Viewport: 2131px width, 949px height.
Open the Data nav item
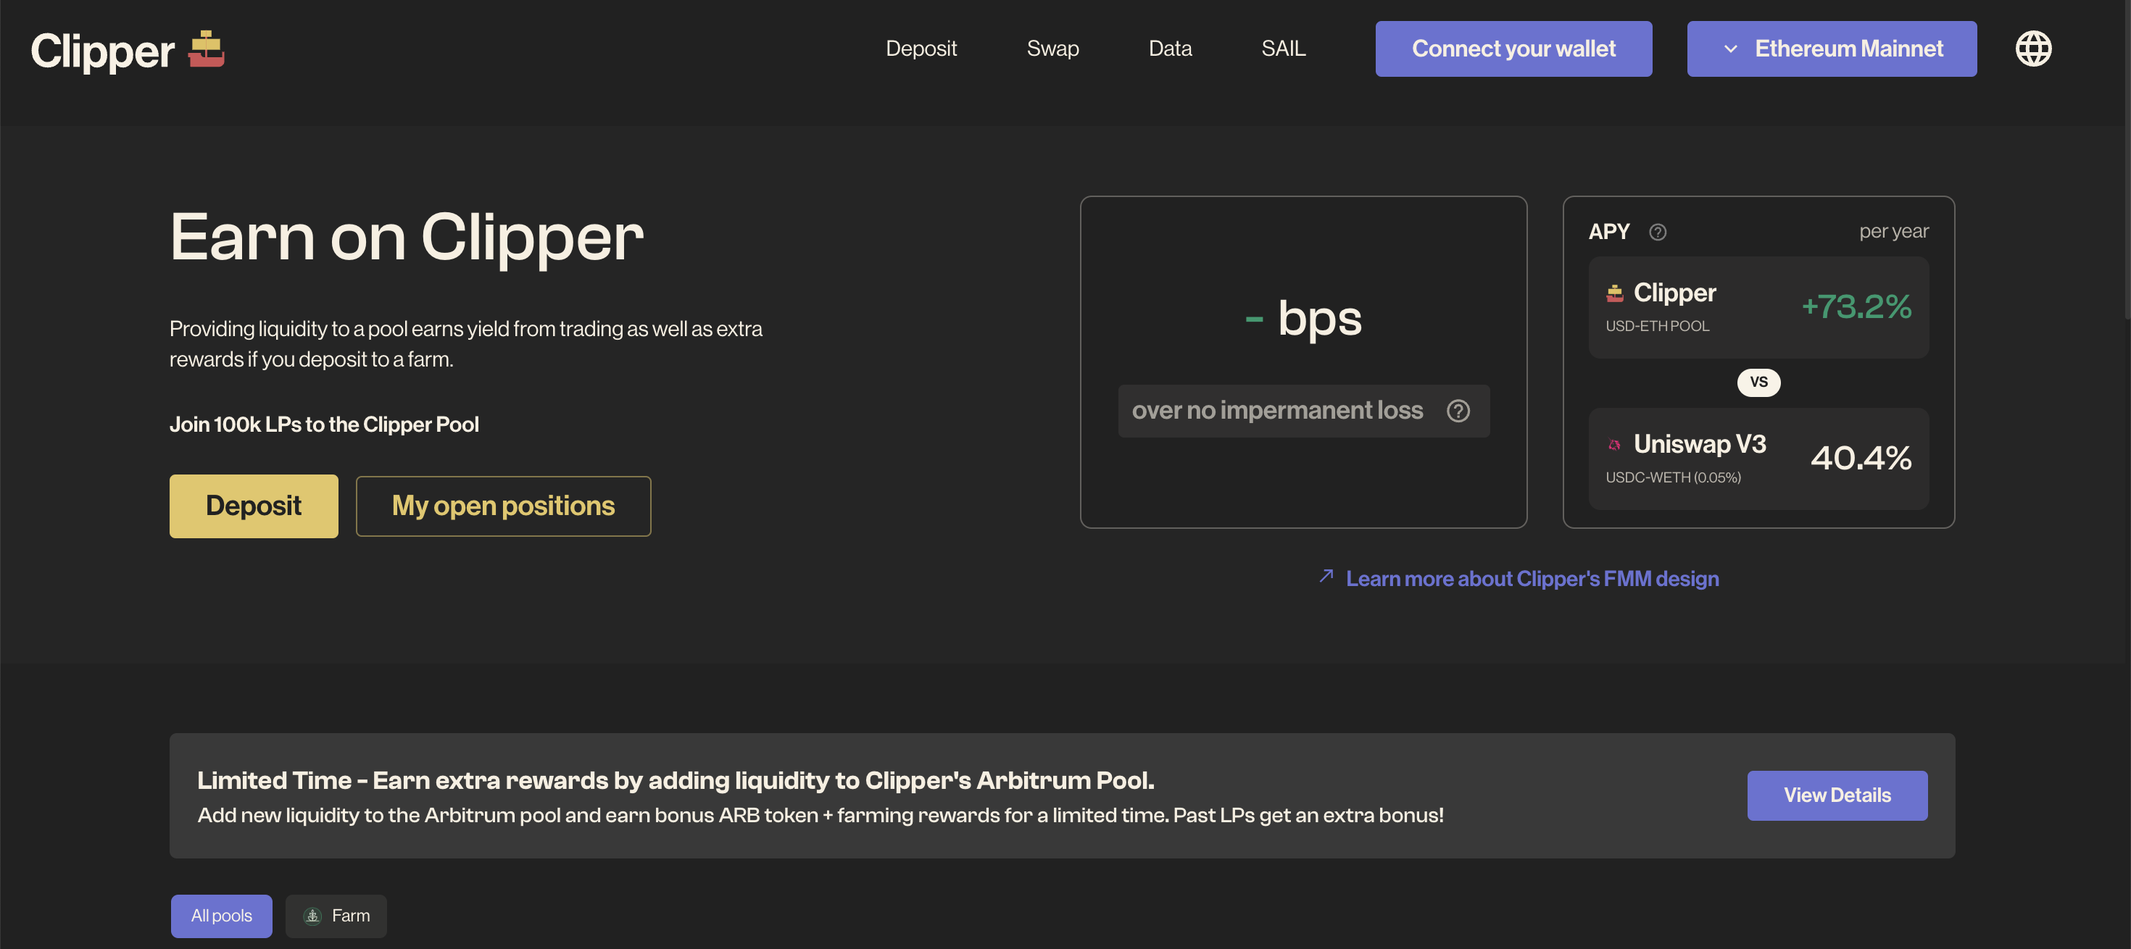pyautogui.click(x=1170, y=49)
